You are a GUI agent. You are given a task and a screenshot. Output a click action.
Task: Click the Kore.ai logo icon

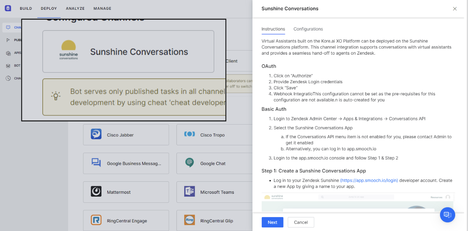pos(8,8)
